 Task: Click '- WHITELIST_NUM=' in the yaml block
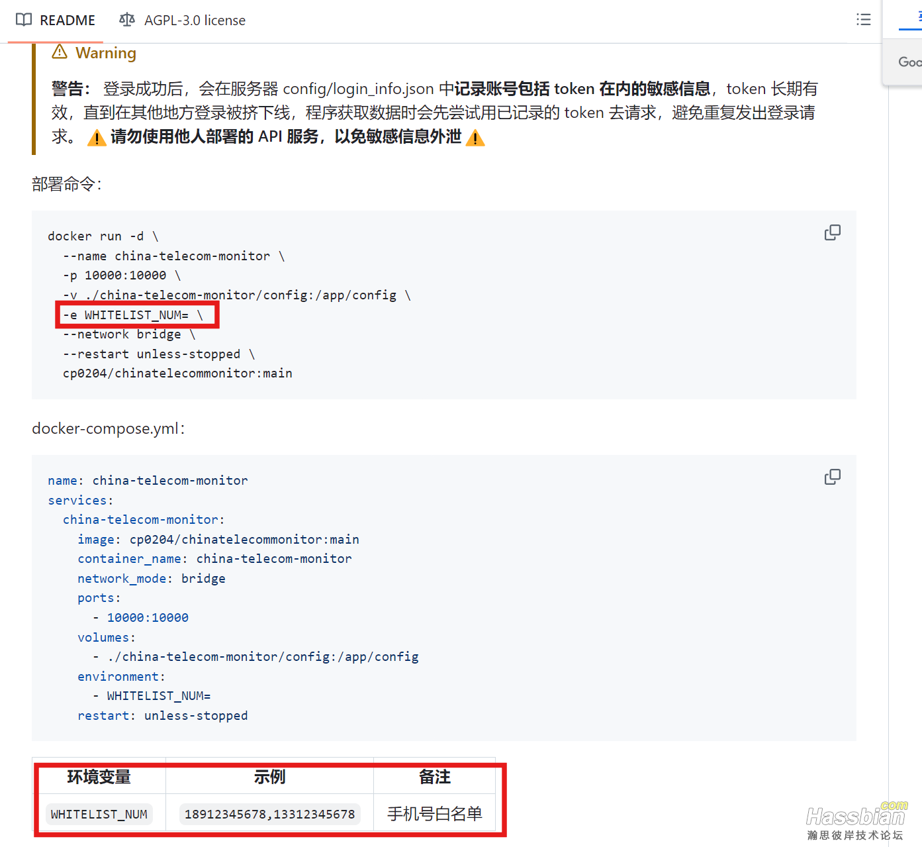click(152, 695)
